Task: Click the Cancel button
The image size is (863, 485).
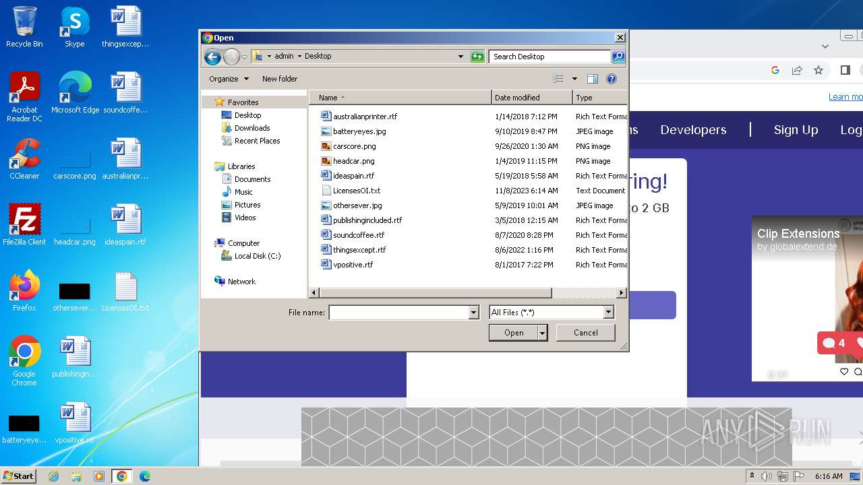Action: [x=585, y=333]
